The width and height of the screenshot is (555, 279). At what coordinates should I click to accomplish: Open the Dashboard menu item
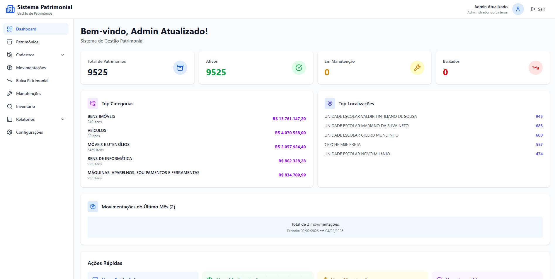point(26,29)
